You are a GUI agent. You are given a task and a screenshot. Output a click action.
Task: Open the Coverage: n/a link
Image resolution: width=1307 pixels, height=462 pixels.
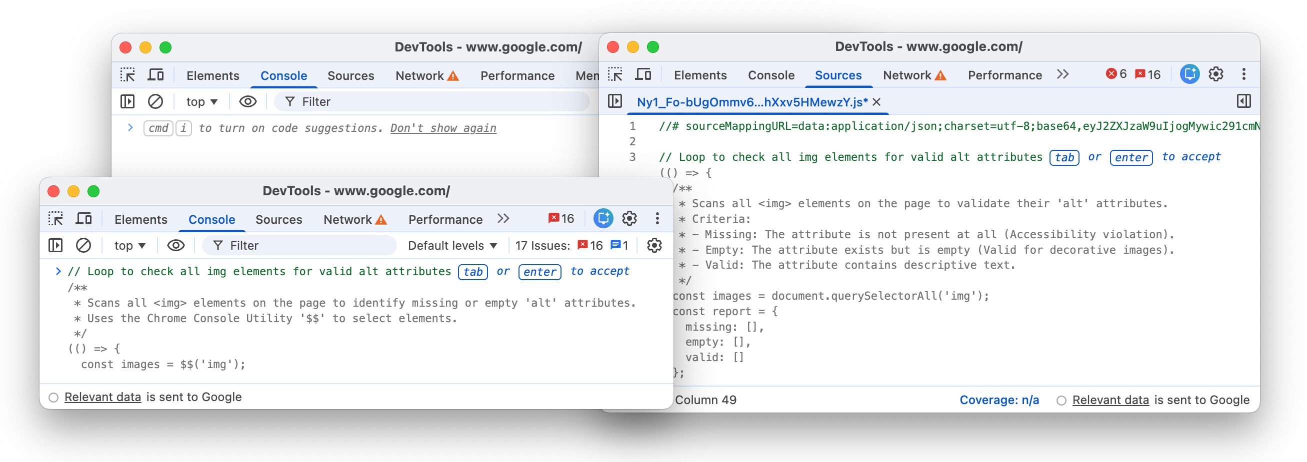pos(998,400)
